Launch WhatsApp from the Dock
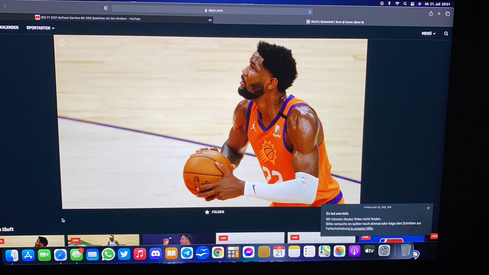The width and height of the screenshot is (489, 275). click(108, 254)
